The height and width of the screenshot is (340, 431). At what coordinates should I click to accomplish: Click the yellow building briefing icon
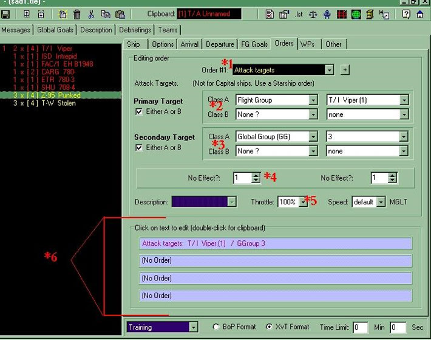pyautogui.click(x=370, y=15)
